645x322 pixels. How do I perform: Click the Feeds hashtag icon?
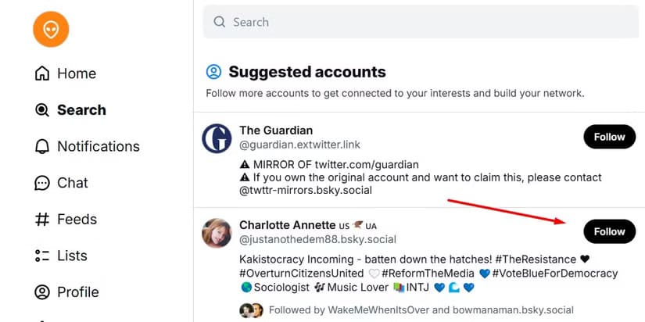42,219
